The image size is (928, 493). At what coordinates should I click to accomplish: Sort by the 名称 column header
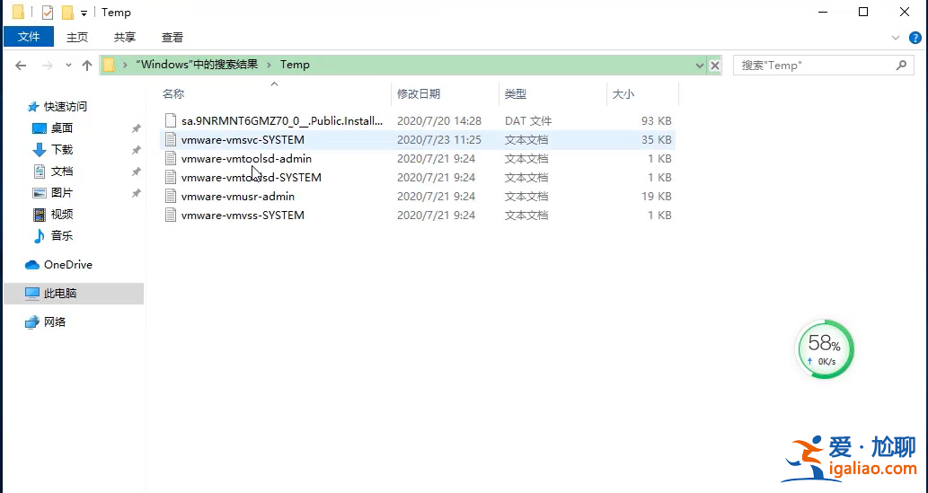click(x=173, y=93)
